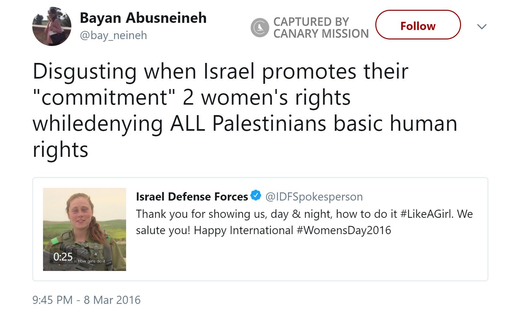Click the @bay_neineh handle
This screenshot has height=314, width=520.
click(x=113, y=35)
